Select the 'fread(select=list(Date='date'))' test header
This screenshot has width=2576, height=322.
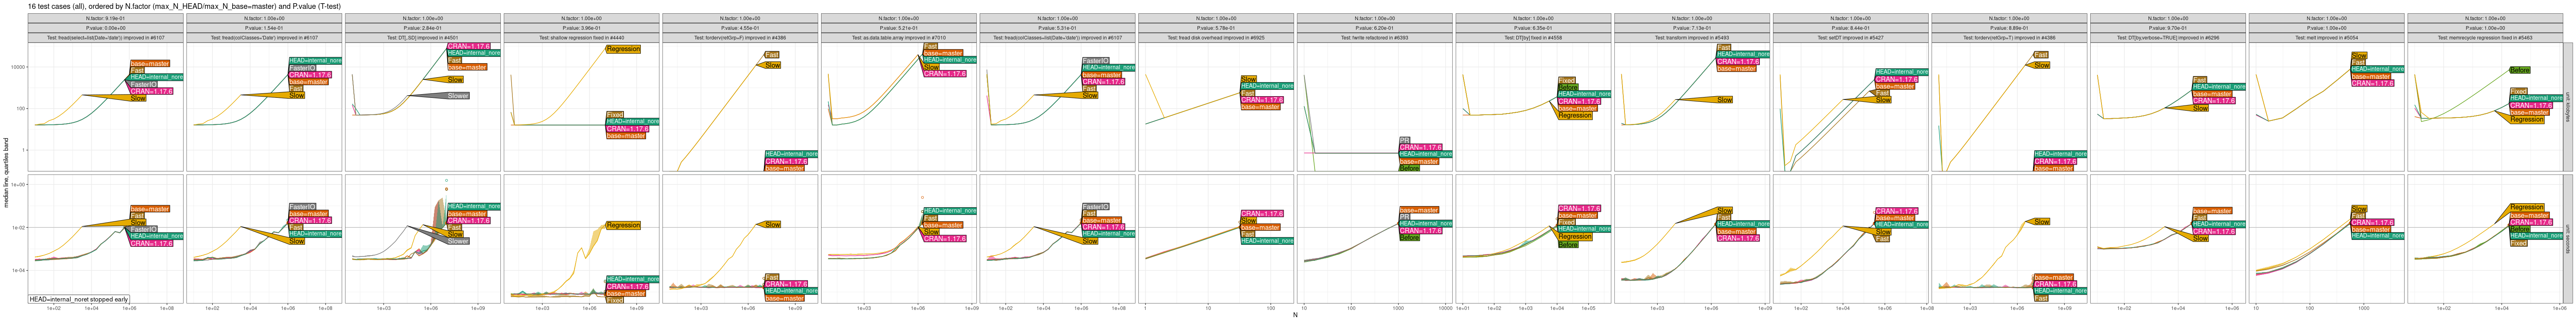click(106, 38)
